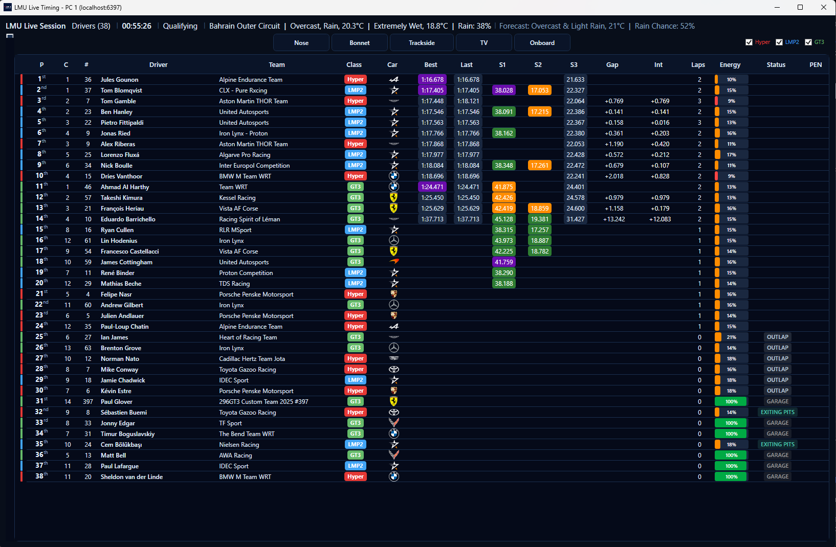The width and height of the screenshot is (836, 547).
Task: Click the Mercedes star for Andrew Gilbert
Action: click(x=394, y=305)
